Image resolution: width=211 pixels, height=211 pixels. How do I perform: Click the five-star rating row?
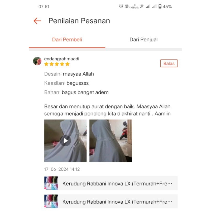click(x=57, y=64)
